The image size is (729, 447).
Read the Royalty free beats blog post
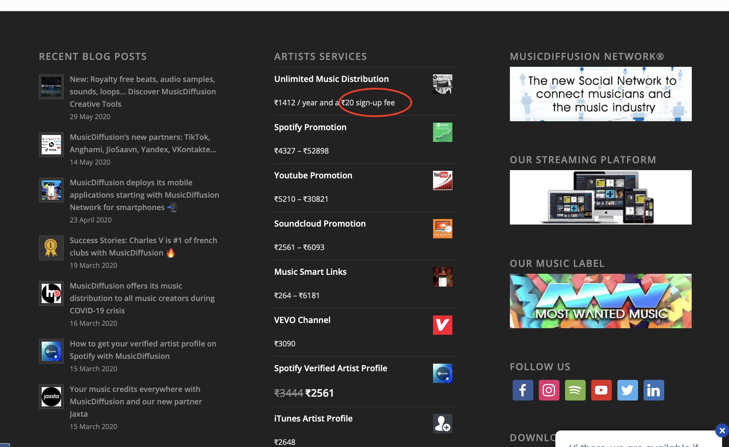point(142,91)
